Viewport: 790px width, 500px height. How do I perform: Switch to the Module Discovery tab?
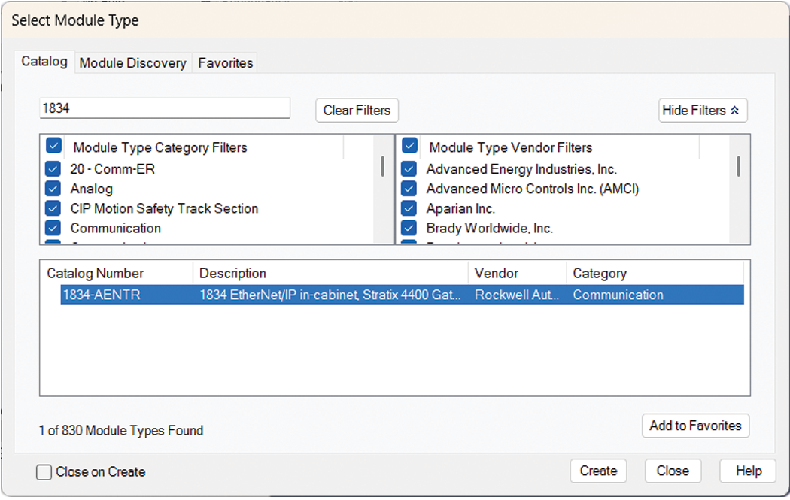133,63
